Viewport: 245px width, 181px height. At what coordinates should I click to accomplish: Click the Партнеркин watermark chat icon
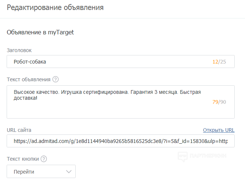[x=182, y=156]
